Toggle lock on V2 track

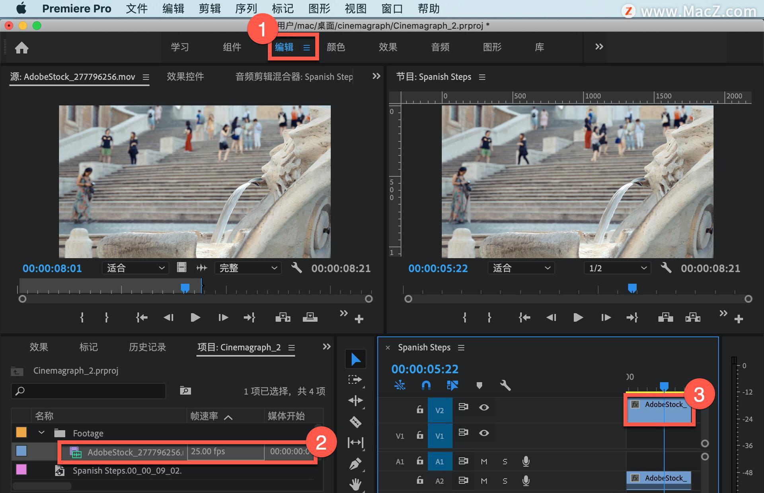(x=420, y=409)
